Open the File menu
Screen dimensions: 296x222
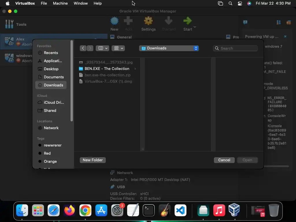44,3
